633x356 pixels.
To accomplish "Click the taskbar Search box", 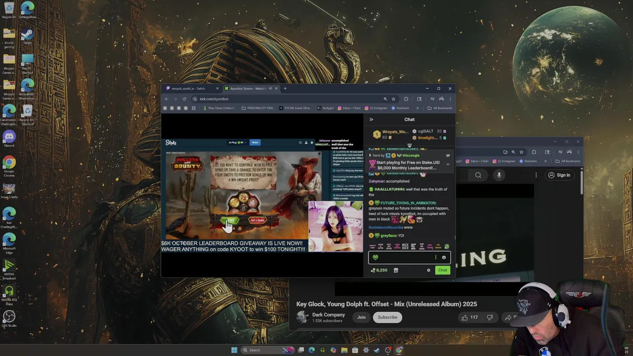I will pos(267,350).
